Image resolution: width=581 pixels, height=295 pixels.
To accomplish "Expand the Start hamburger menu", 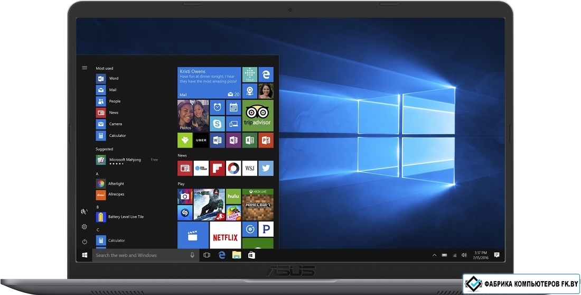I will [85, 68].
